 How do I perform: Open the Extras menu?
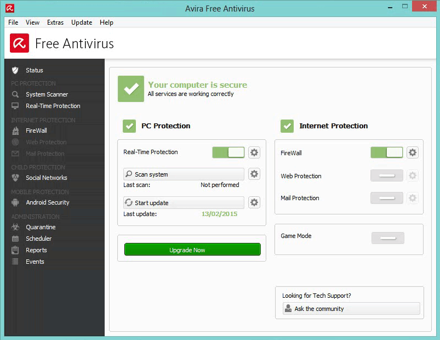[x=55, y=22]
